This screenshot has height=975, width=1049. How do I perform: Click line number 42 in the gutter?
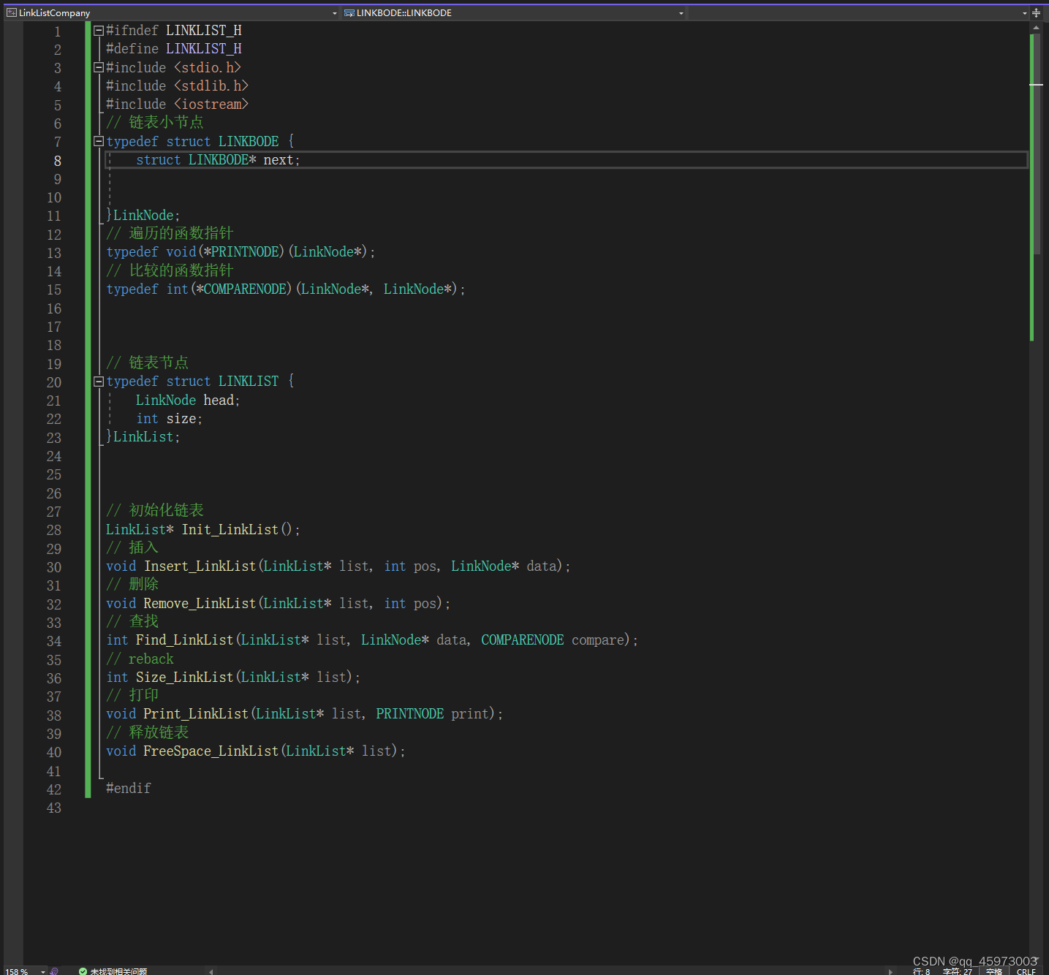pyautogui.click(x=54, y=789)
